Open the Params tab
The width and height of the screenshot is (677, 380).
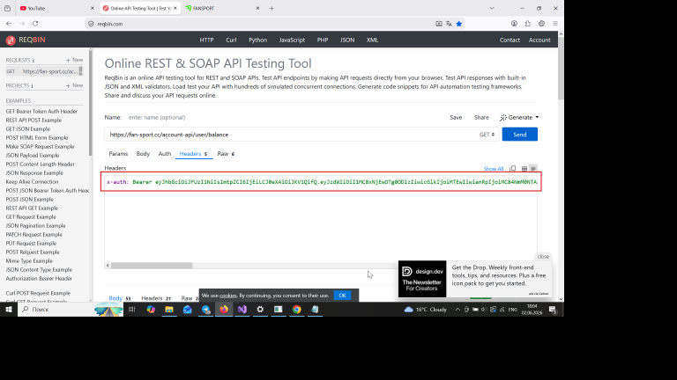click(x=118, y=154)
